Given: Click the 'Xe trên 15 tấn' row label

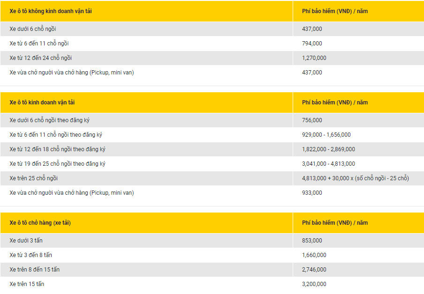Looking at the screenshot, I should tap(27, 284).
